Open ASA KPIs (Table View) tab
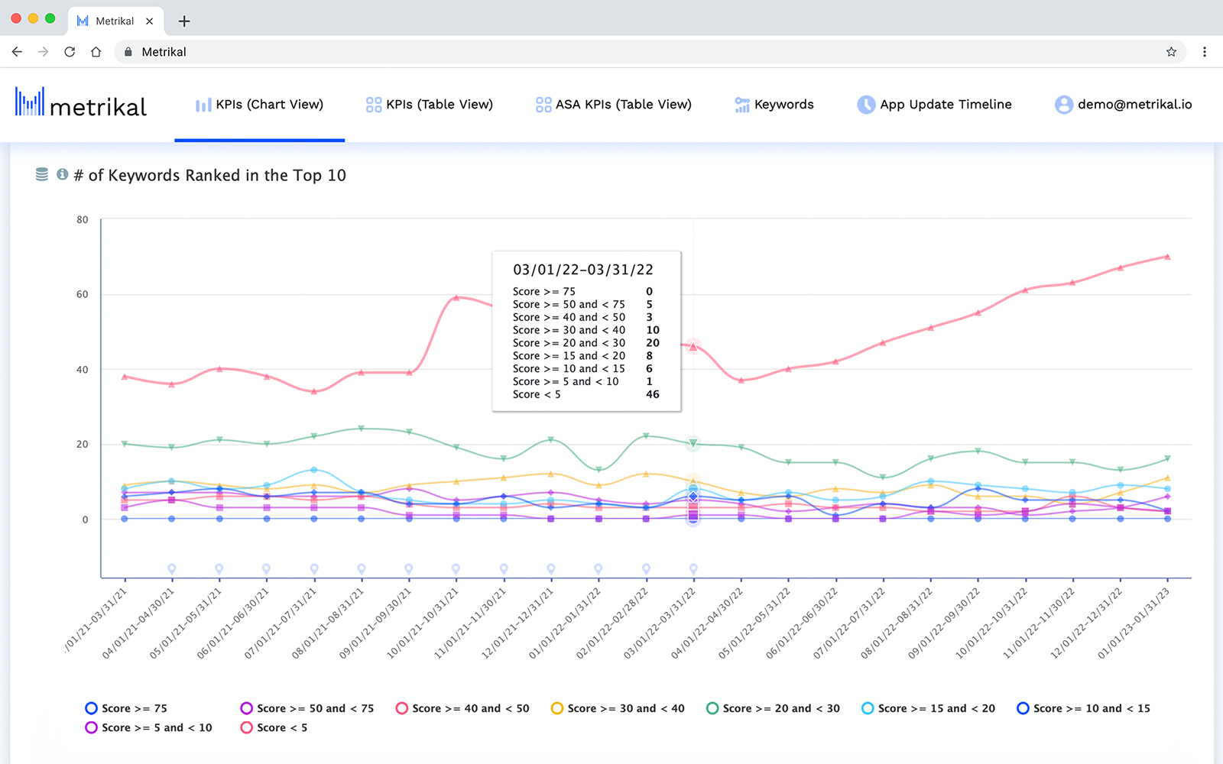The height and width of the screenshot is (764, 1223). (614, 105)
